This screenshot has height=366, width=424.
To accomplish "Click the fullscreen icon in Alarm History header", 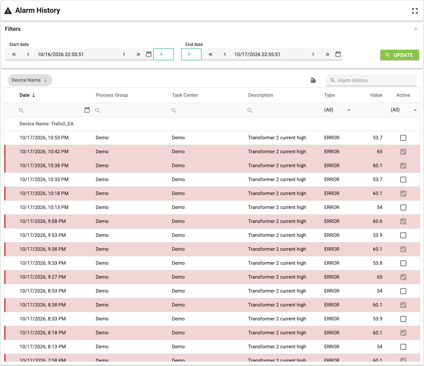I will coord(415,11).
